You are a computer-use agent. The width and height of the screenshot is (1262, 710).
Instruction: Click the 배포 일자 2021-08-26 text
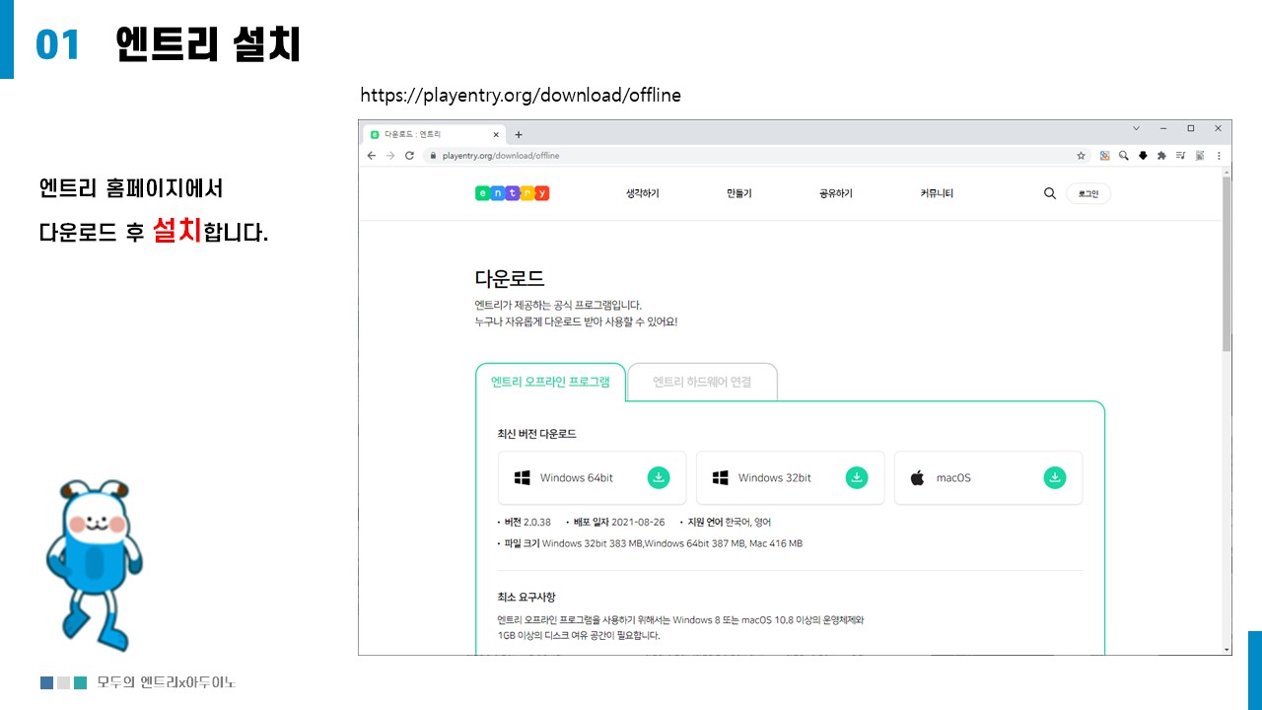[x=619, y=522]
